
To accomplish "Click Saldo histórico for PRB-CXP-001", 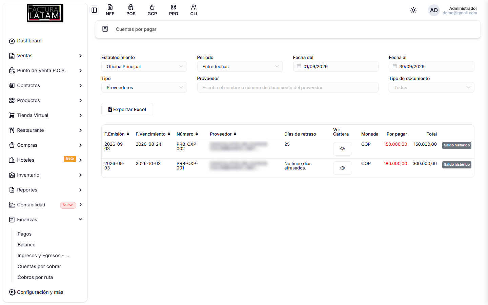I will tap(457, 165).
